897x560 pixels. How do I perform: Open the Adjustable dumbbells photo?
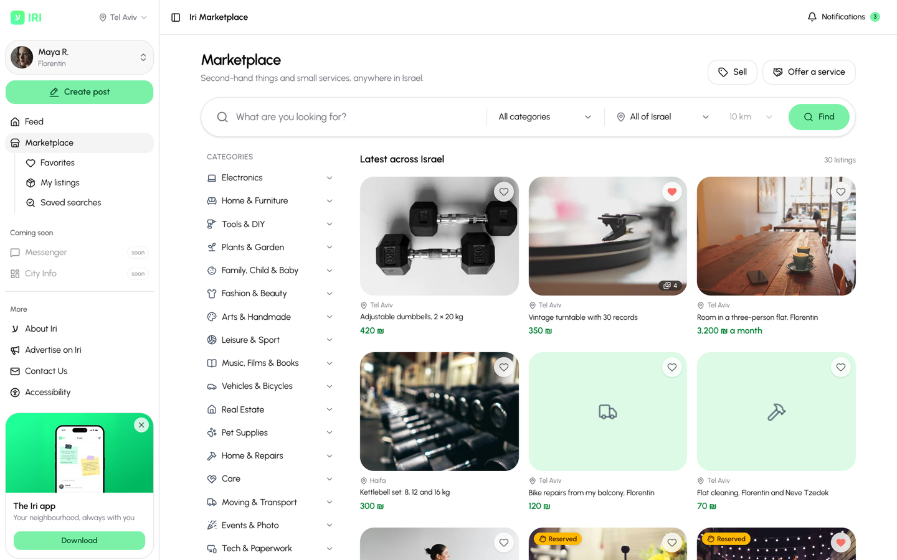tap(439, 236)
